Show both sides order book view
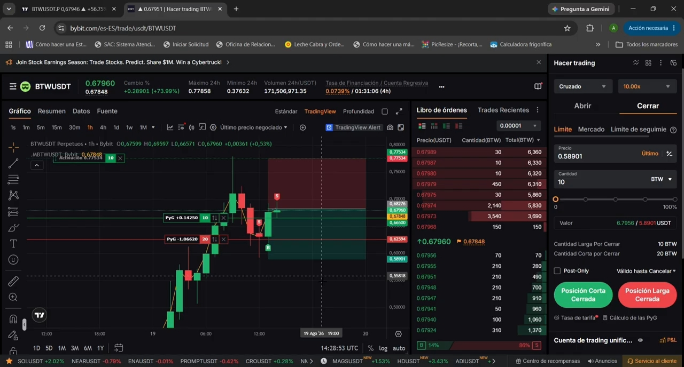 coord(422,126)
